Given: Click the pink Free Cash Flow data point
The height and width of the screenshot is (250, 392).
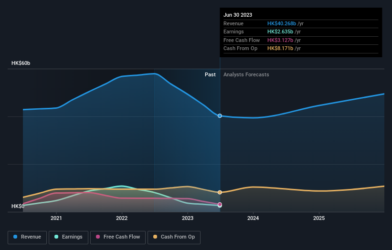Looking at the screenshot, I should tap(220, 204).
